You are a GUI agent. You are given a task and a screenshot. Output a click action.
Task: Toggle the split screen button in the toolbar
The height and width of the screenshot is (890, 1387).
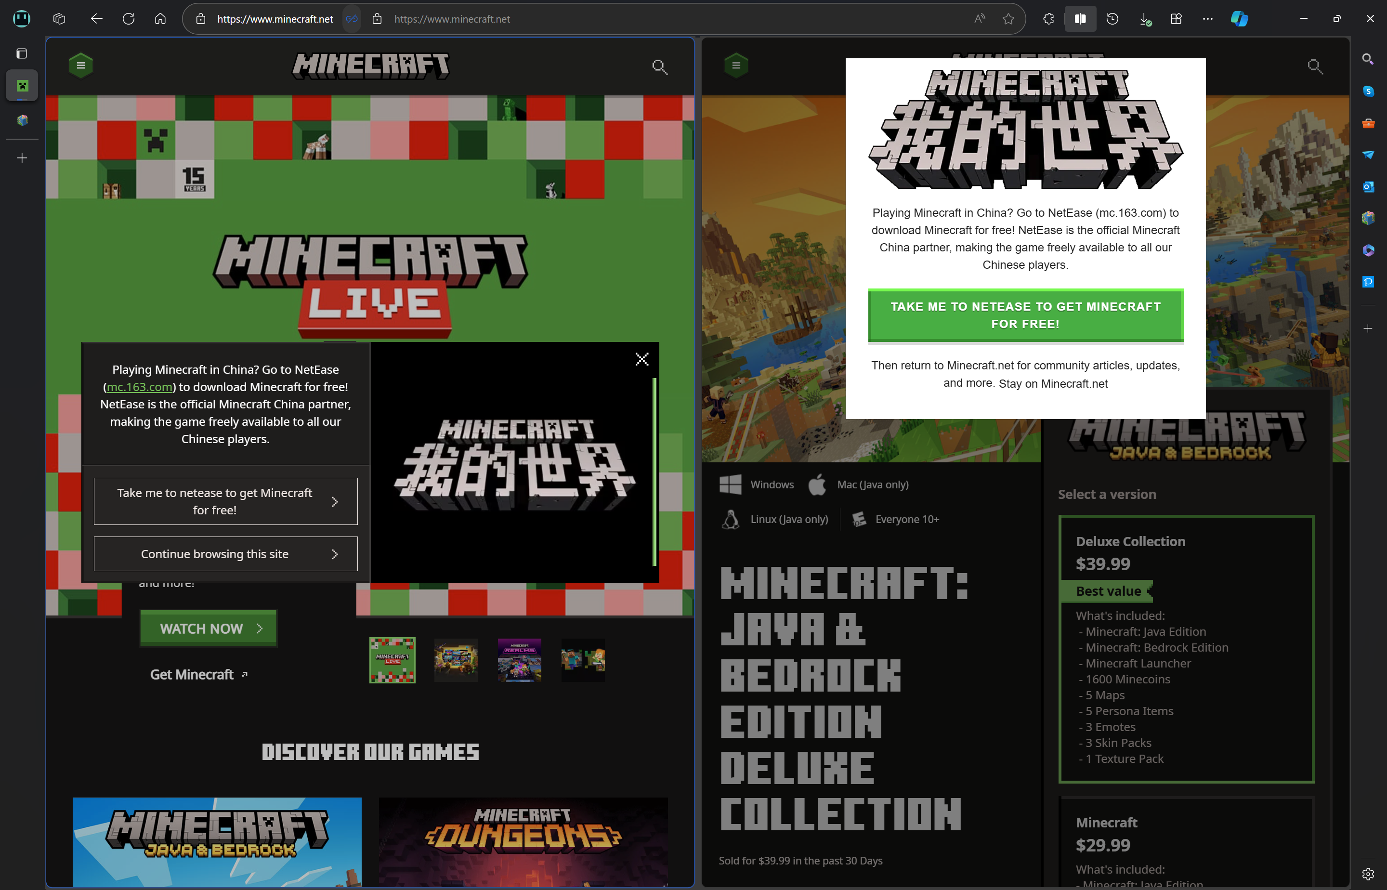click(1080, 19)
